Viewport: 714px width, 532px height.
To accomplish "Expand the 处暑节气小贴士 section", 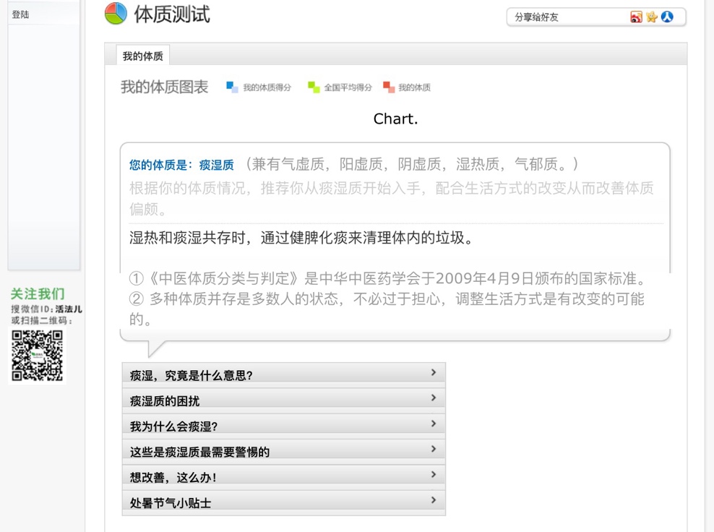I will click(283, 502).
